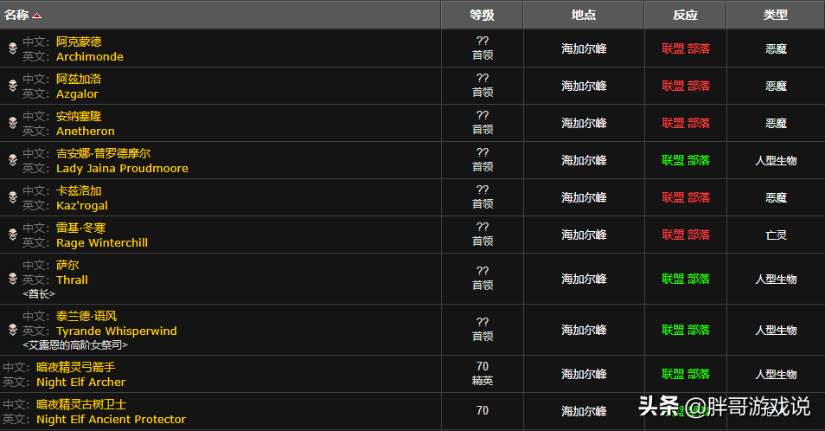Sort by the 地点 column header
The height and width of the screenshot is (431, 825).
[584, 16]
